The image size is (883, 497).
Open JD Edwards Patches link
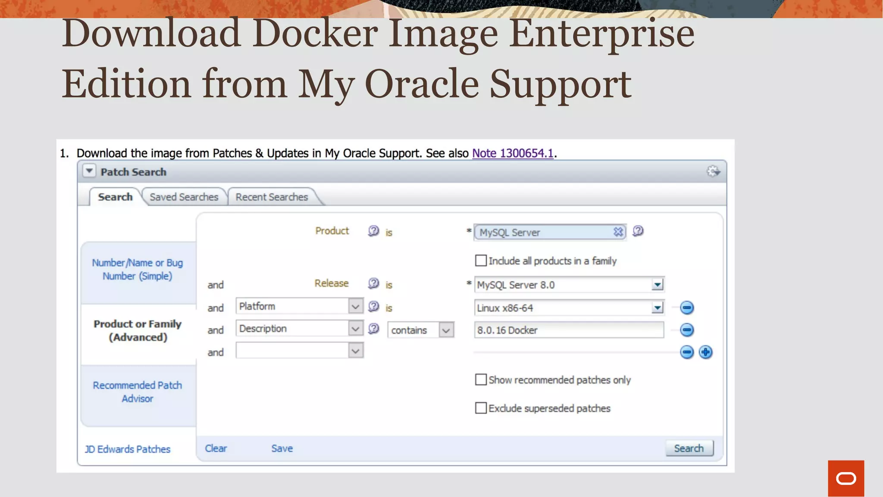(x=128, y=449)
